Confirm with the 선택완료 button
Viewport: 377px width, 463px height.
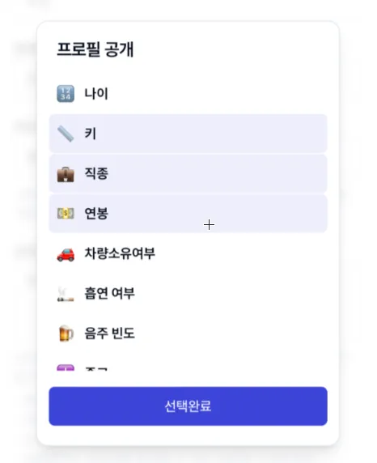(188, 406)
